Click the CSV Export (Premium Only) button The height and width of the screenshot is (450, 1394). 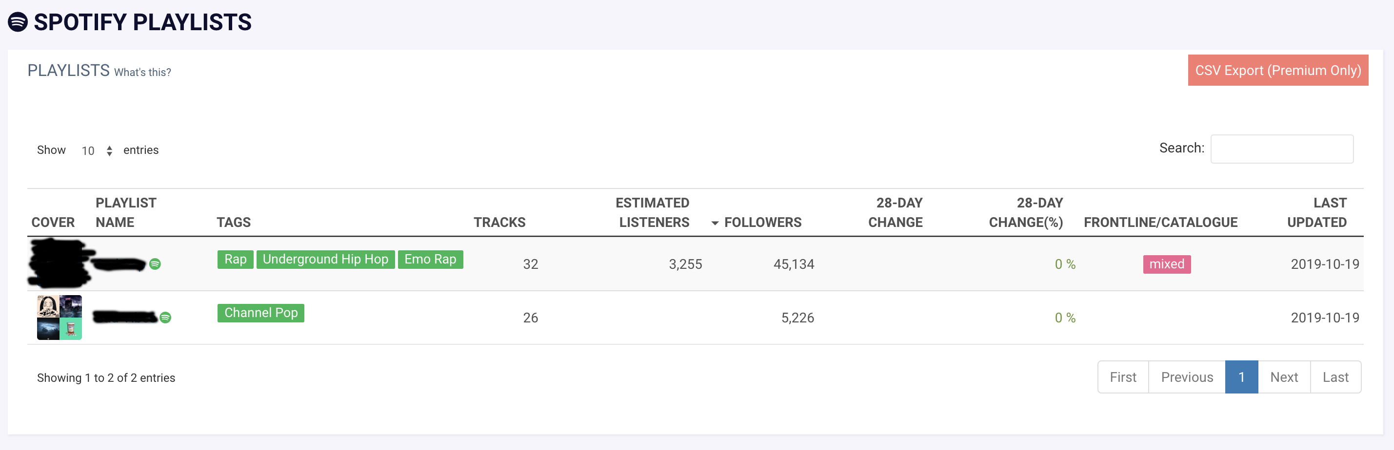point(1277,70)
